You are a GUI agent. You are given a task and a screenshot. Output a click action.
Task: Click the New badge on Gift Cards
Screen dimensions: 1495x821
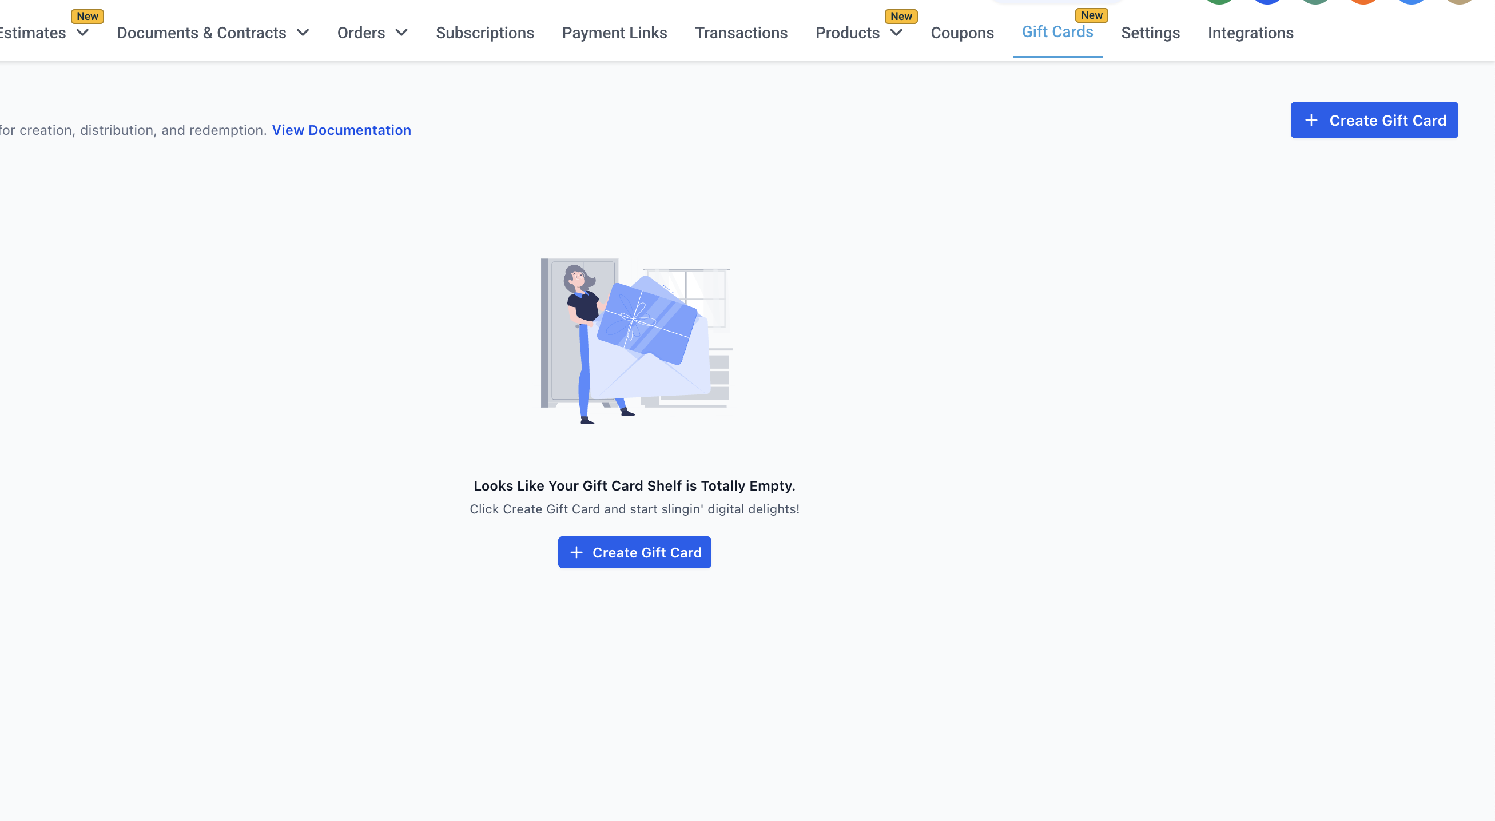pos(1092,15)
